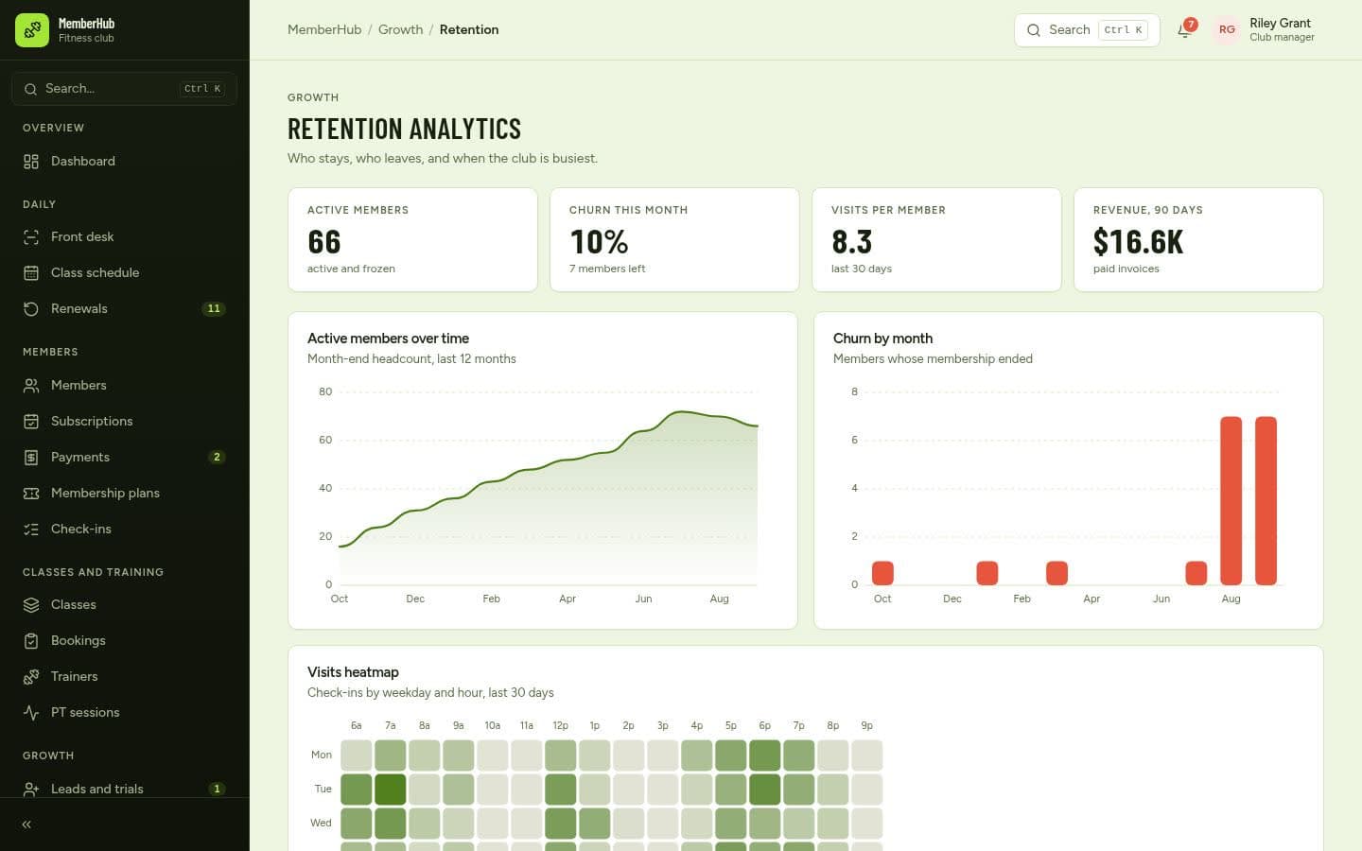Viewport: 1362px width, 851px height.
Task: Click the '7 members left' text
Action: 607,269
